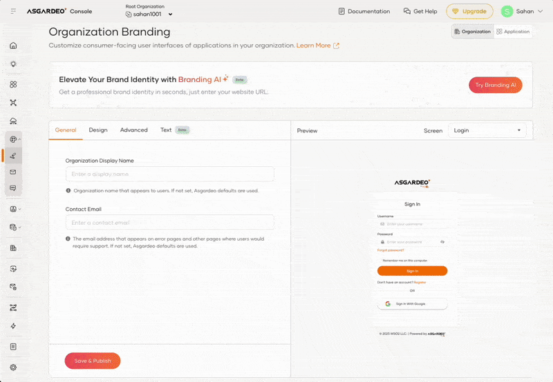Click the Organization Branding page heading

(x=109, y=32)
